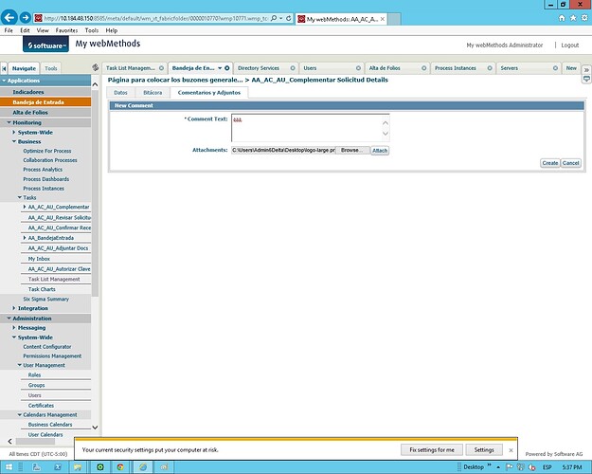592x474 pixels.
Task: Click Fix settings for me button
Action: [x=432, y=449]
